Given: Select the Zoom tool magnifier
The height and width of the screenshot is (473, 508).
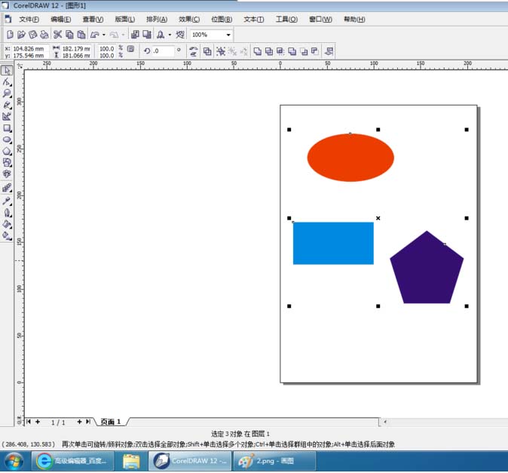Looking at the screenshot, I should point(7,94).
